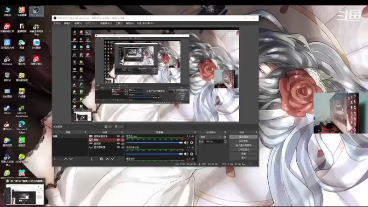Open the Tools menu in OBS

point(119,23)
